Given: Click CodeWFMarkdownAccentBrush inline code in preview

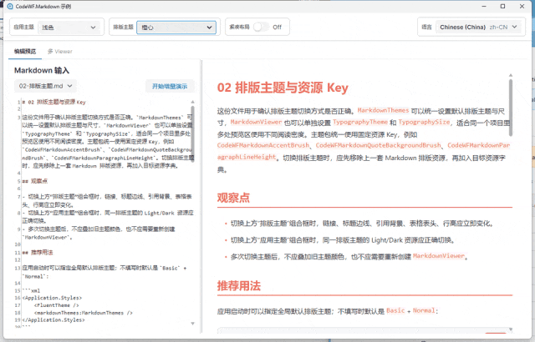Looking at the screenshot, I should pyautogui.click(x=263, y=145).
